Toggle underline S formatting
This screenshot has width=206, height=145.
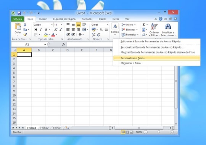tap(46, 30)
